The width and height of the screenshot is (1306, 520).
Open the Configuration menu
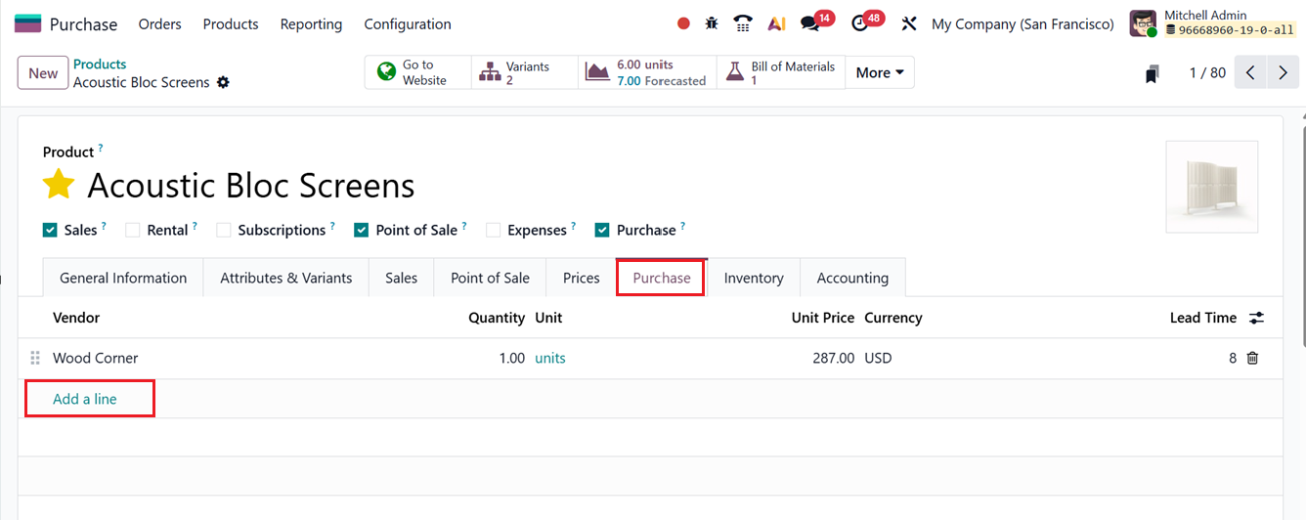tap(408, 24)
